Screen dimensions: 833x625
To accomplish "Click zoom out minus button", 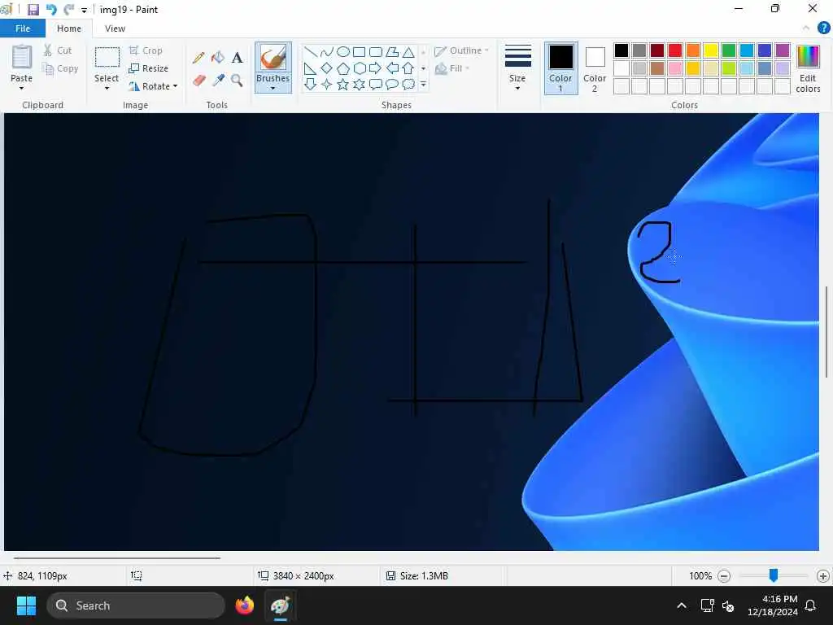I will pos(723,575).
